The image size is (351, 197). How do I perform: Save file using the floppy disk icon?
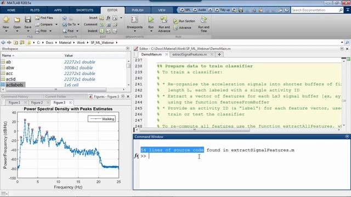point(28,20)
